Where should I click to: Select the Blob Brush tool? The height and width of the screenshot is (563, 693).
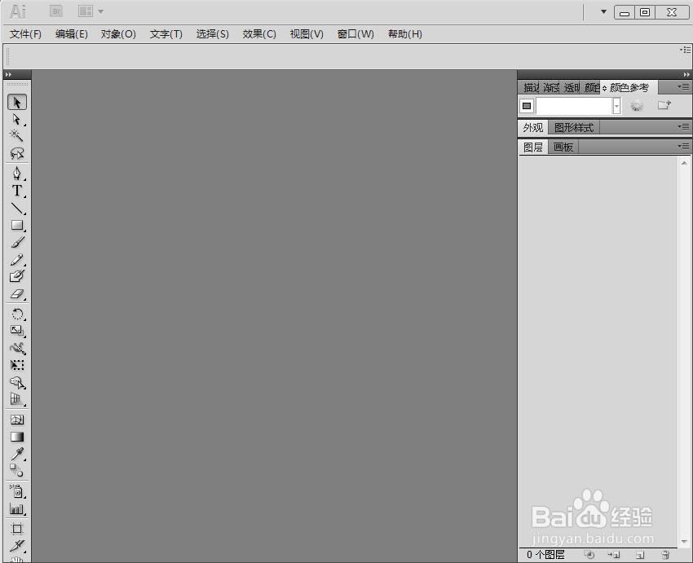point(17,276)
